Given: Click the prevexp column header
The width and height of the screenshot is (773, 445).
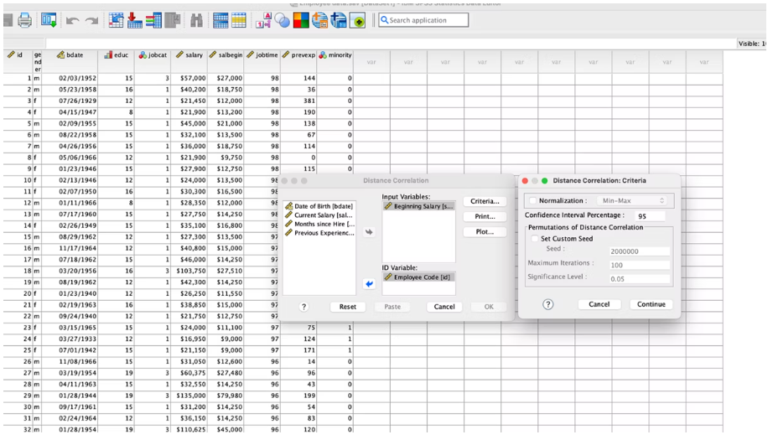Looking at the screenshot, I should coord(298,61).
